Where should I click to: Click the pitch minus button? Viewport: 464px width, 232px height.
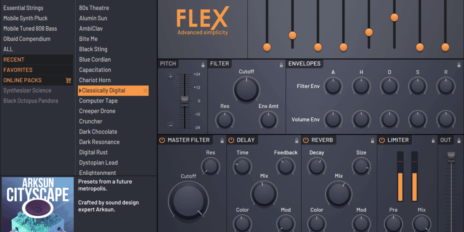pyautogui.click(x=171, y=125)
